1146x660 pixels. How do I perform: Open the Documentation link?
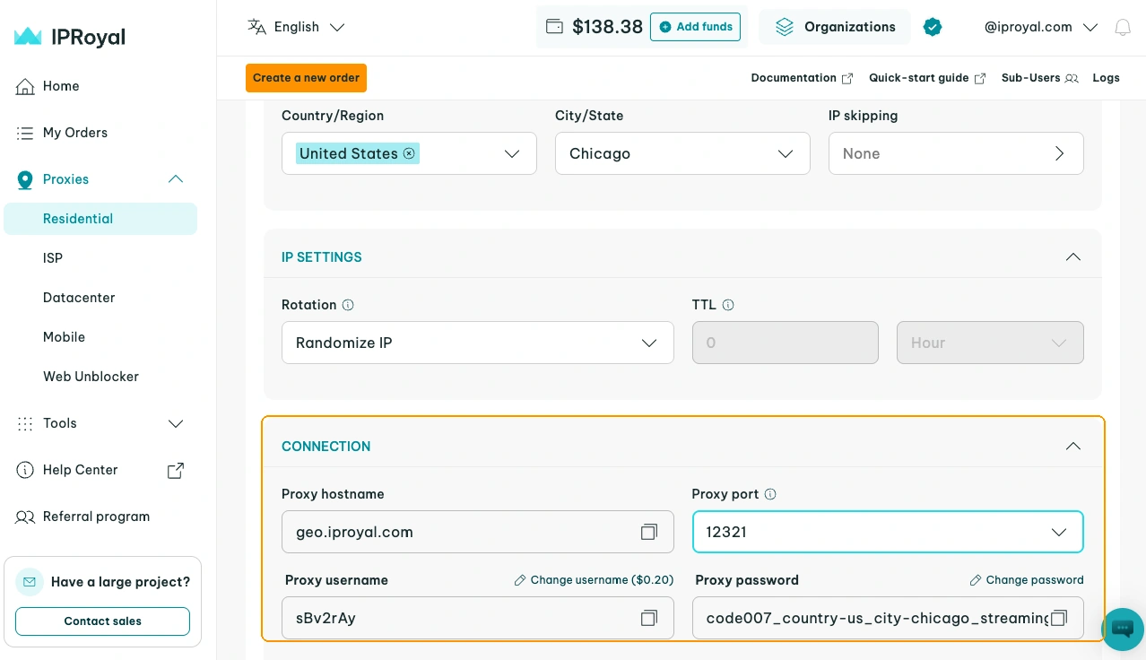click(x=802, y=78)
